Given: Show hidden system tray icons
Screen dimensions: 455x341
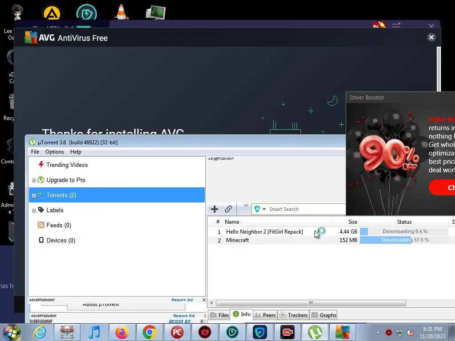Looking at the screenshot, I should point(378,333).
